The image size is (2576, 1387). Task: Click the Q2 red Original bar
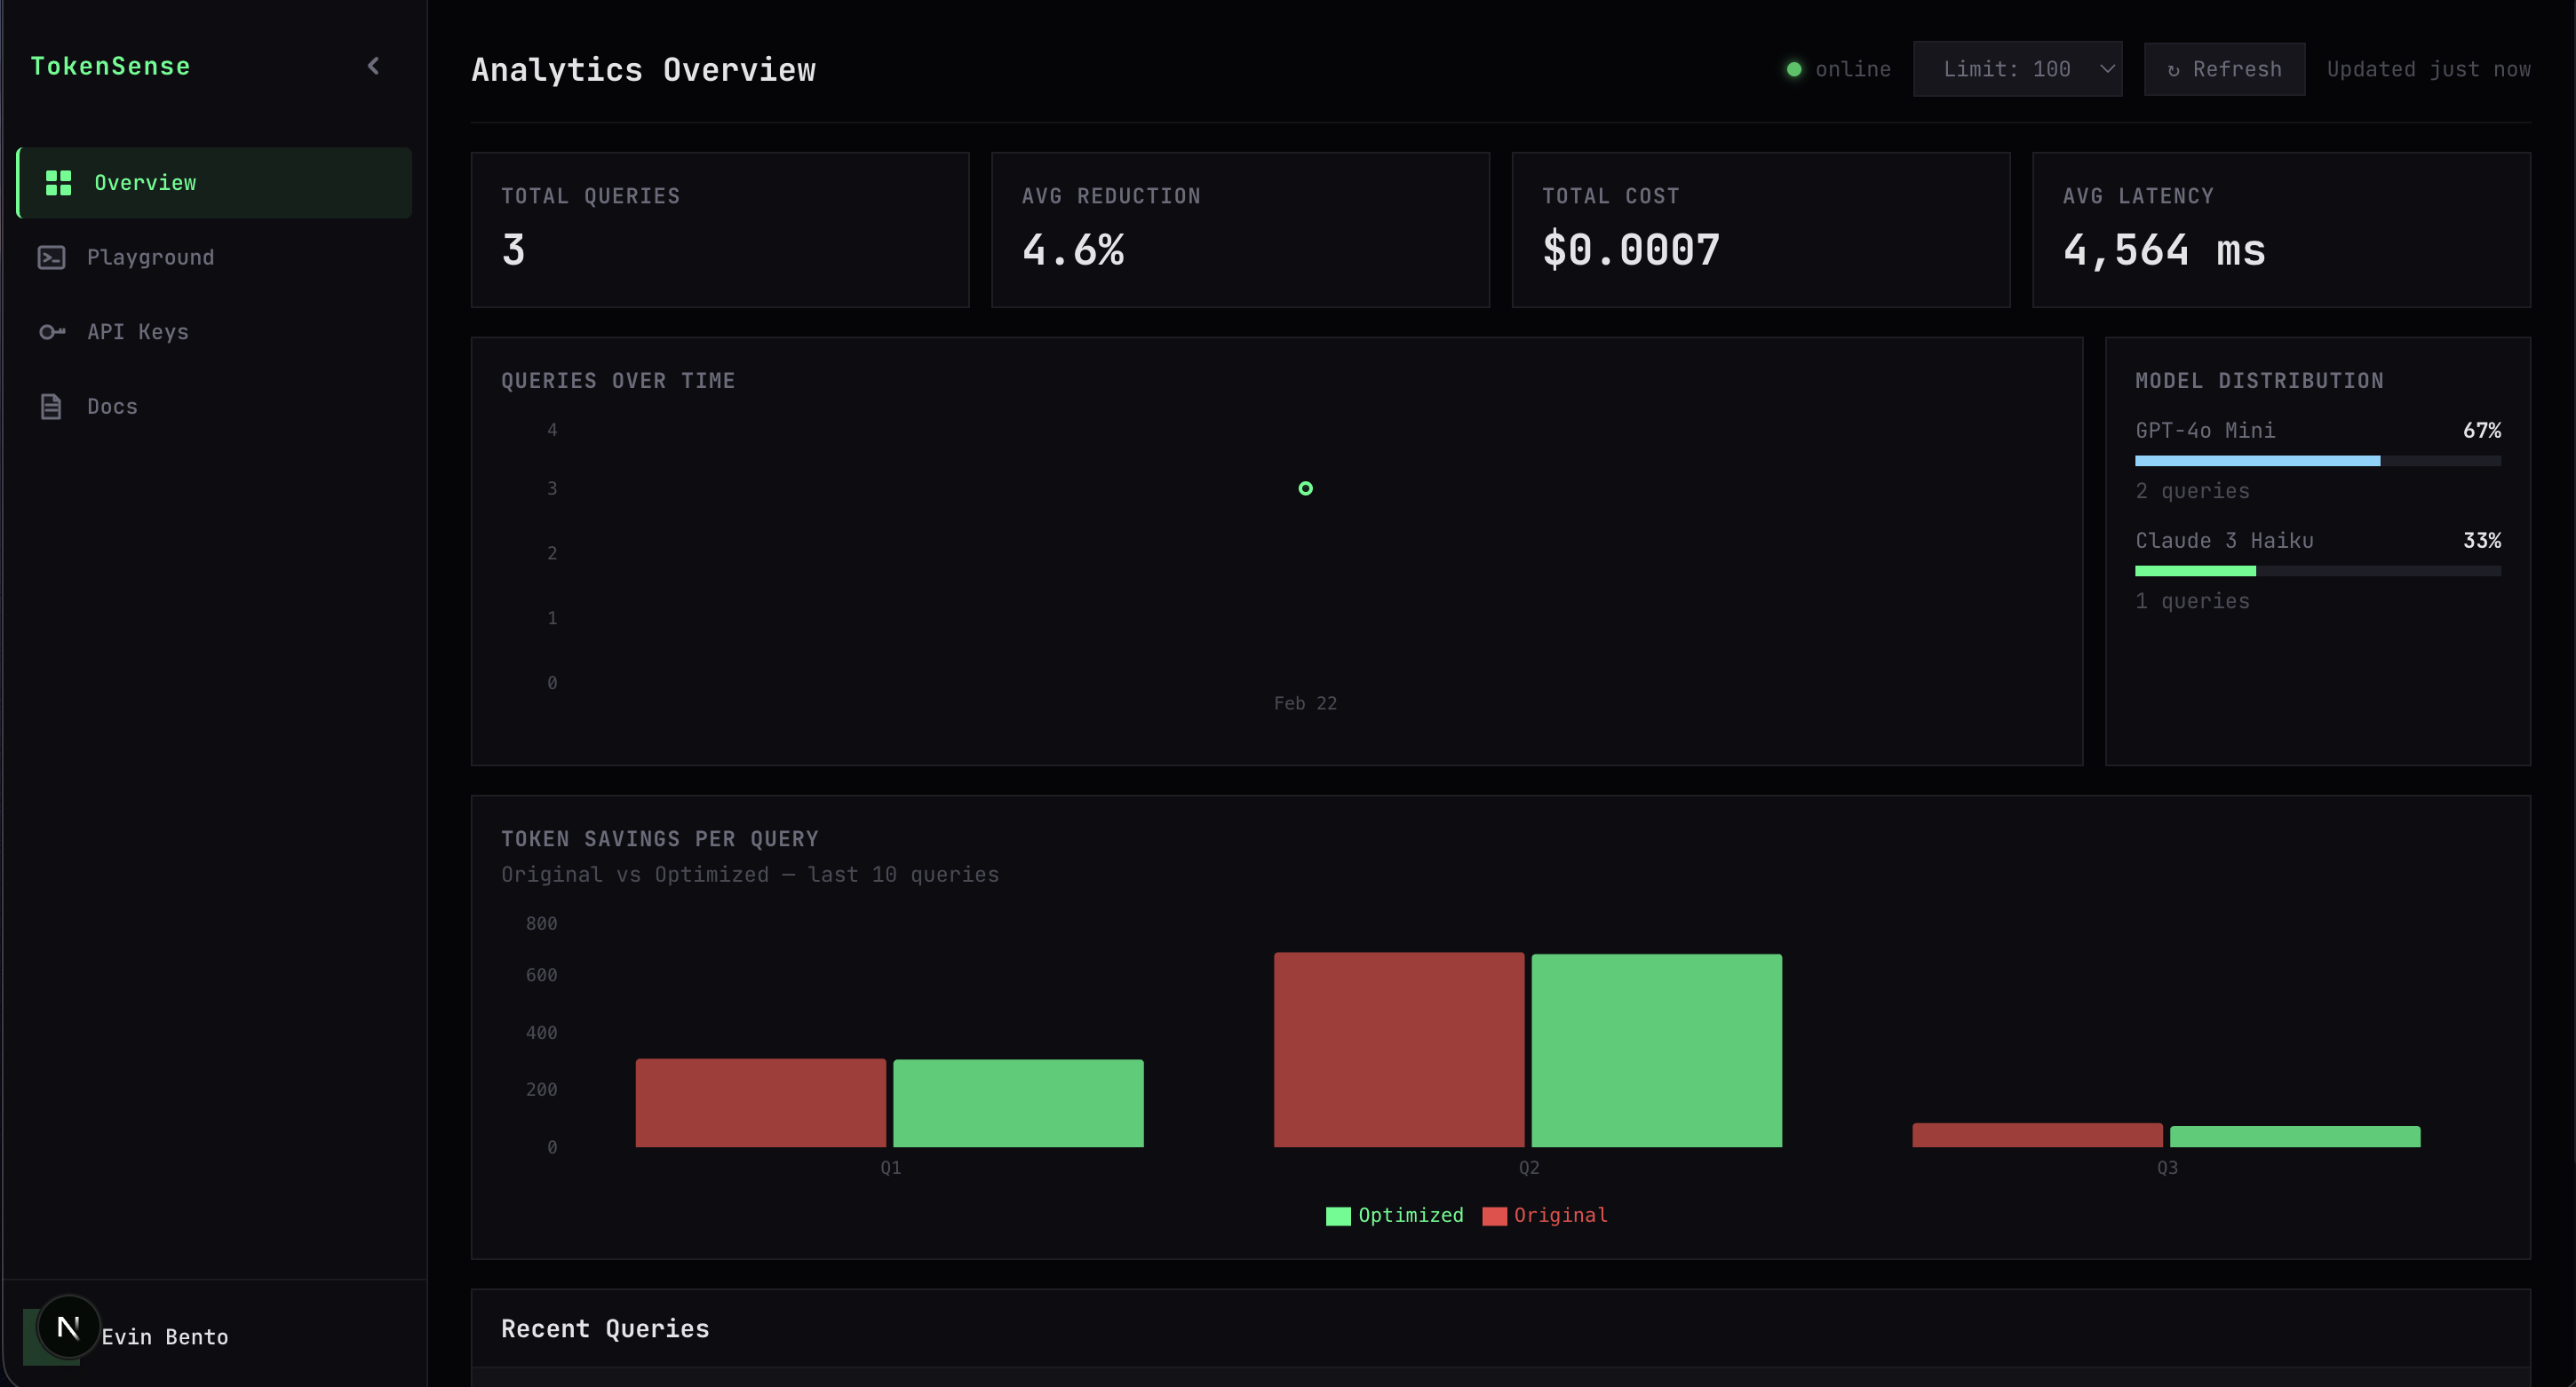coord(1398,1049)
